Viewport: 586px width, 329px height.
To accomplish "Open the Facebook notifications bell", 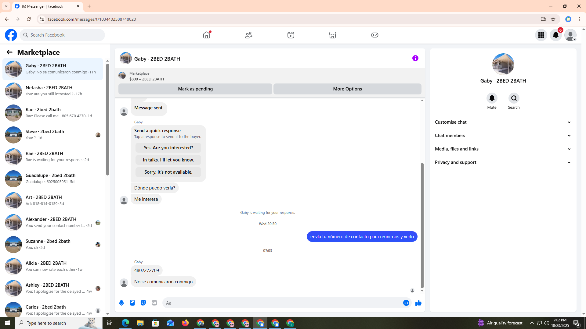I will (x=555, y=35).
